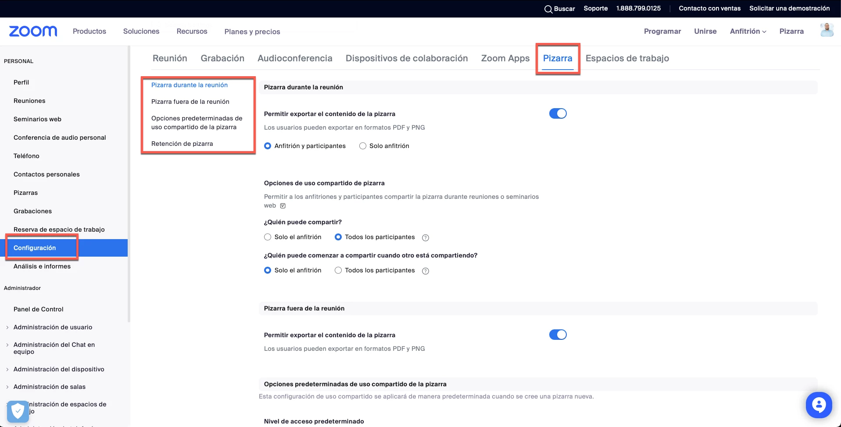The image size is (841, 427).
Task: Open Contactos personales in sidebar
Action: click(47, 174)
